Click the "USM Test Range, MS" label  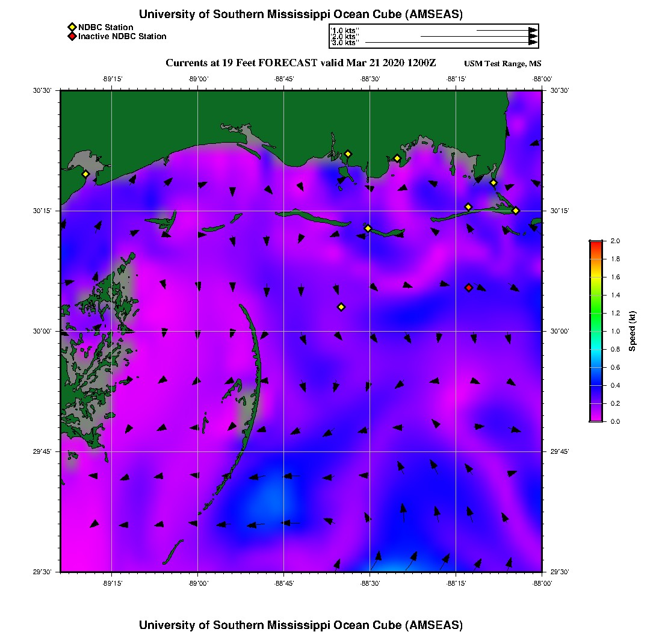[x=503, y=64]
